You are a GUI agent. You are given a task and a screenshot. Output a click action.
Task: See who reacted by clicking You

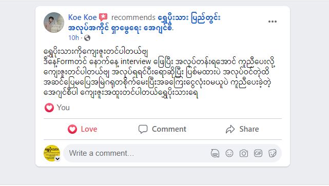pyautogui.click(x=63, y=108)
